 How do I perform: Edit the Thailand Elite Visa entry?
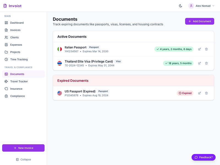click(199, 63)
